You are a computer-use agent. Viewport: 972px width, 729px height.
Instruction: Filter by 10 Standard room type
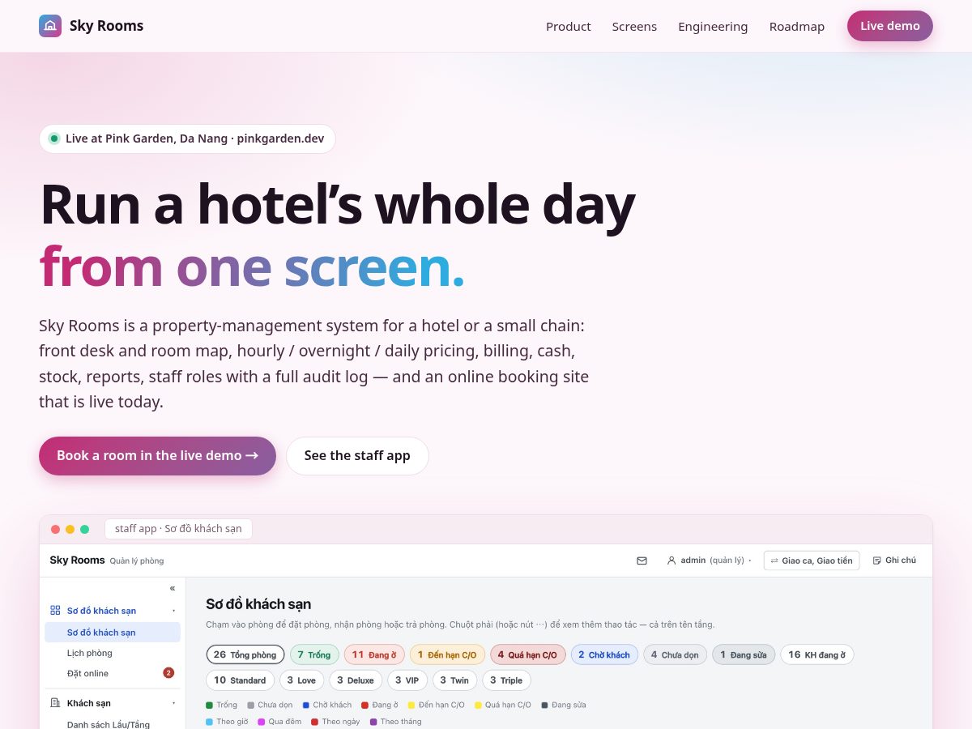tap(240, 680)
